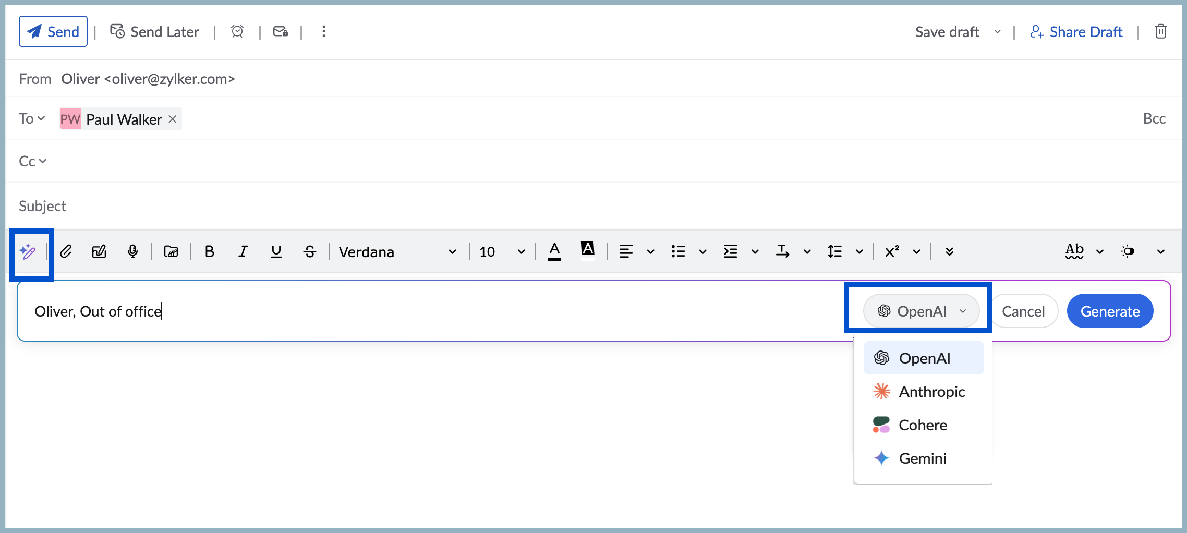Screen dimensions: 1187x533
Task: Expand the font size 10 dropdown
Action: pyautogui.click(x=500, y=251)
